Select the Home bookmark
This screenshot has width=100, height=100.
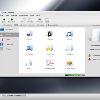pos(9,34)
